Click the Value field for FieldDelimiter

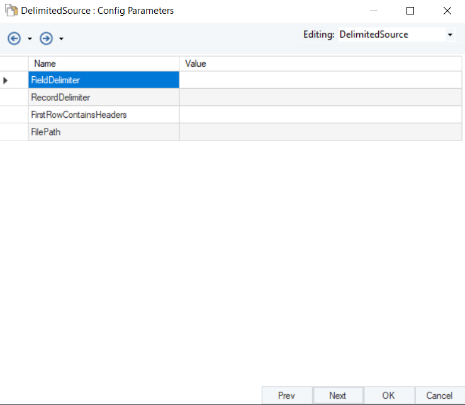(322, 80)
